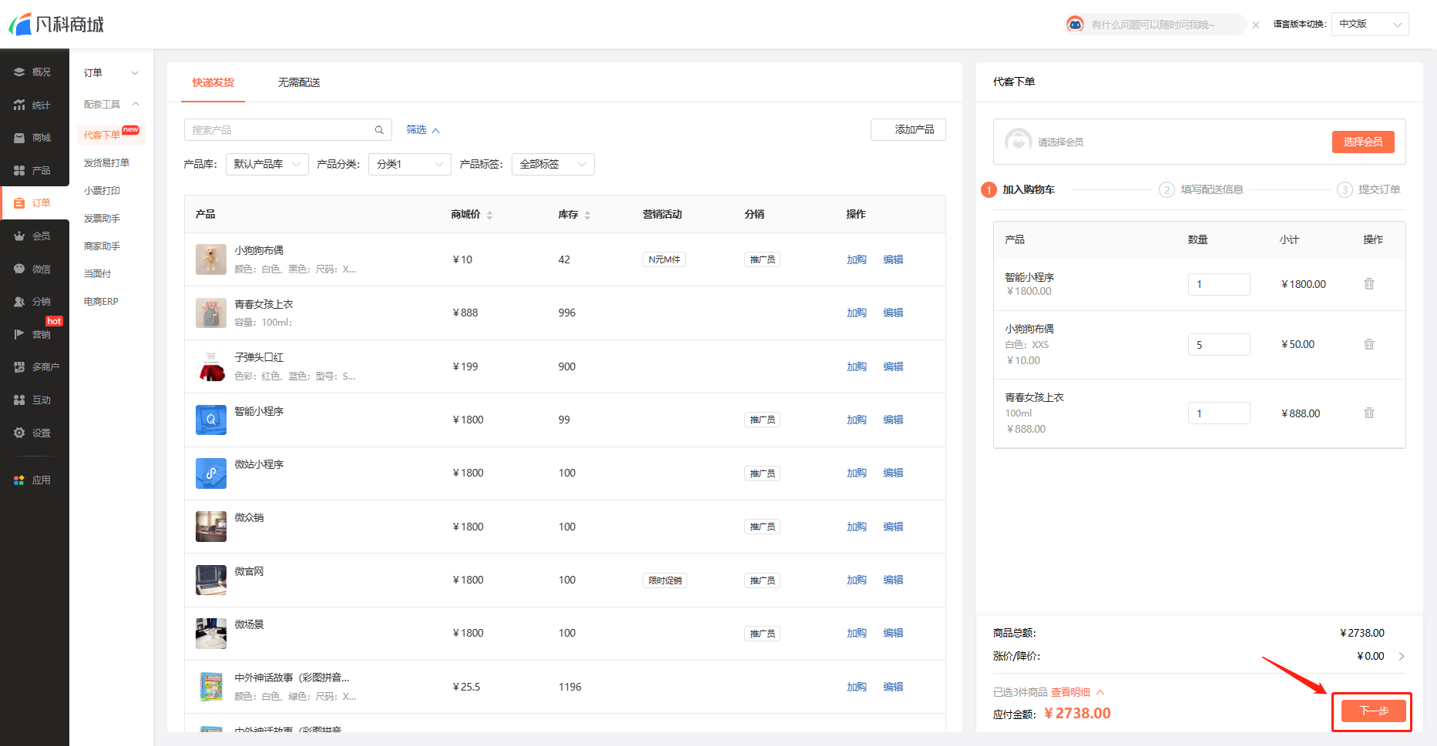Click 加购 for 子弹头口红
Screen dimensions: 1437x746
(x=857, y=366)
